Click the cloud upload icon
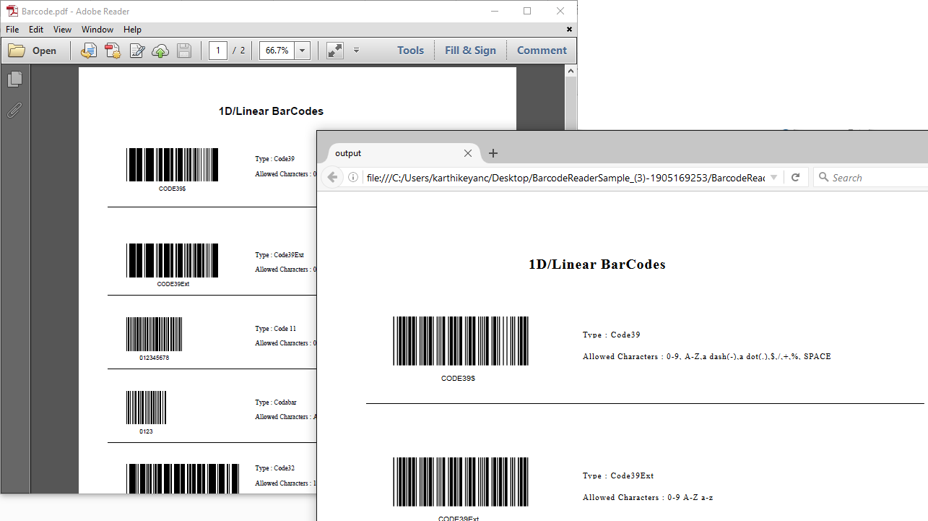This screenshot has width=928, height=521. (x=160, y=51)
